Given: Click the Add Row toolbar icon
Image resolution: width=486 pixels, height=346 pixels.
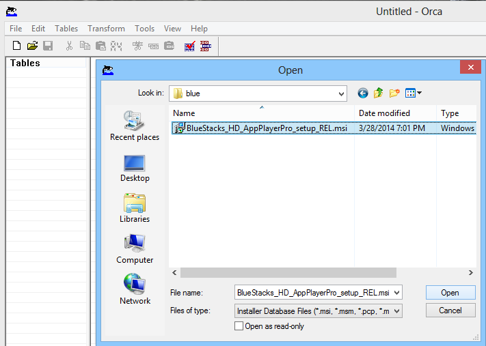Looking at the screenshot, I should click(x=153, y=46).
